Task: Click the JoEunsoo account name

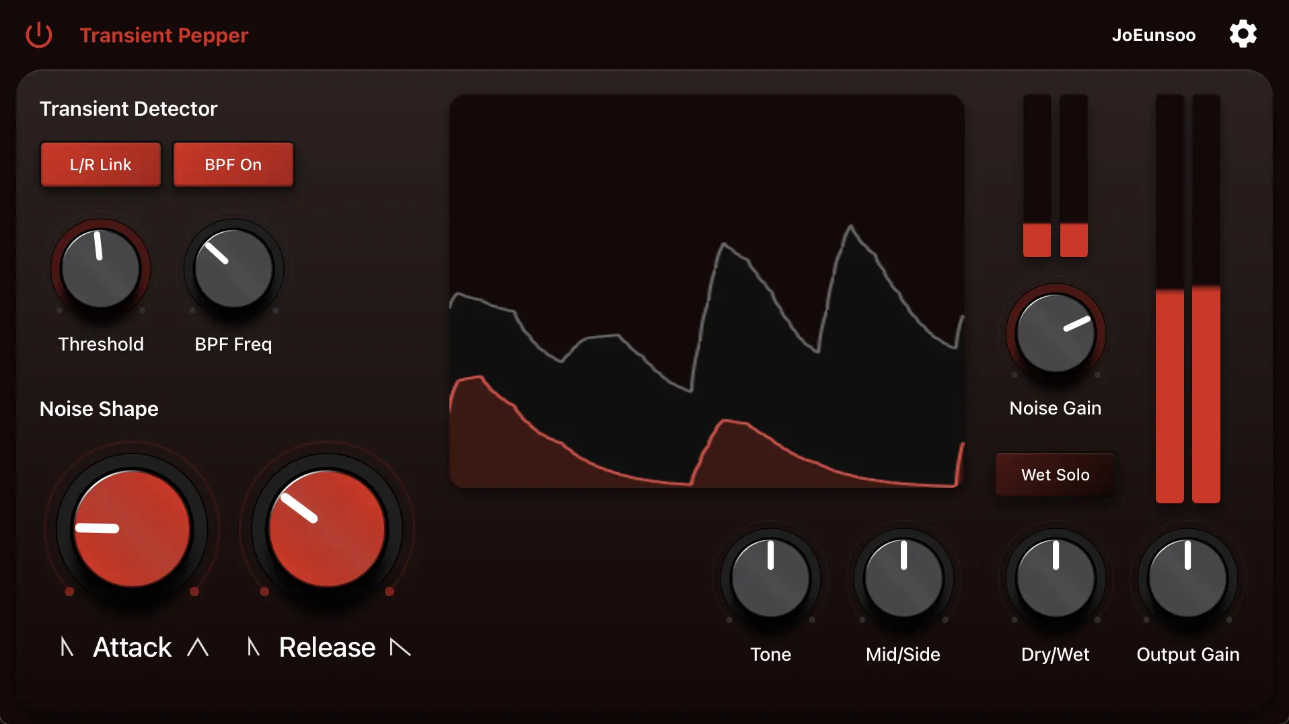Action: tap(1153, 35)
